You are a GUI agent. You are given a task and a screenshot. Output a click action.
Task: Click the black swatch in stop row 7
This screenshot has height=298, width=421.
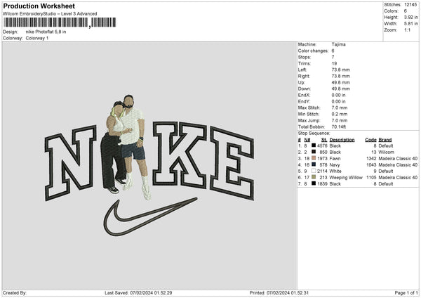(x=314, y=183)
